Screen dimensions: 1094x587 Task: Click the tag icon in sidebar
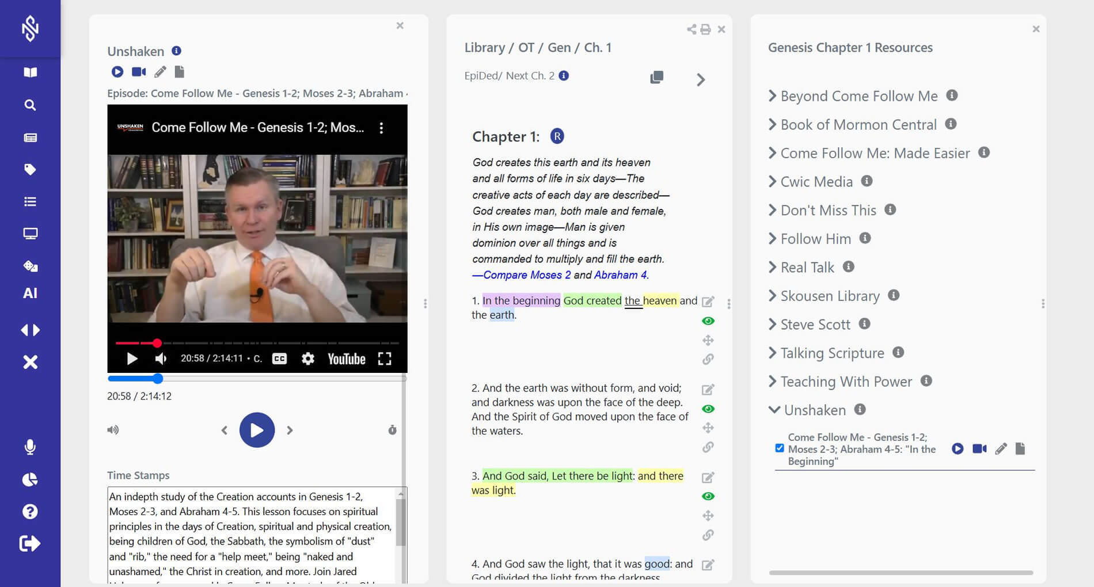pyautogui.click(x=30, y=169)
